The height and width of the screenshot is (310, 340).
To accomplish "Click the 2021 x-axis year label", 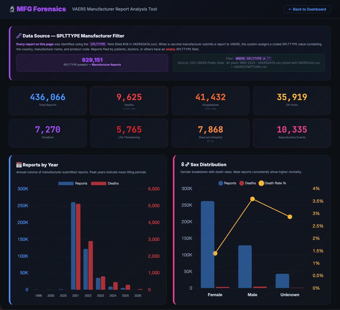I will point(76,296).
